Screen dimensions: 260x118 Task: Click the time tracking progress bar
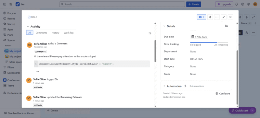coord(209,42)
